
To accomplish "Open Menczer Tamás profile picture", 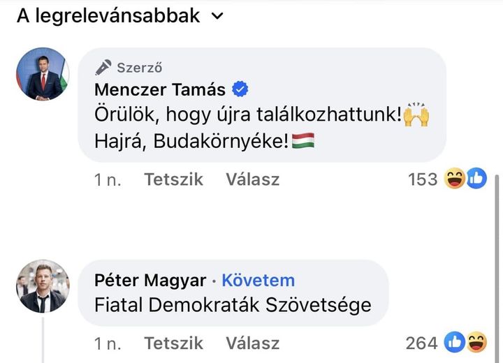I will [43, 74].
